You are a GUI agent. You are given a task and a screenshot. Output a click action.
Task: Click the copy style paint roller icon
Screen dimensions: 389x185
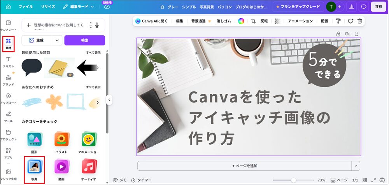338,21
